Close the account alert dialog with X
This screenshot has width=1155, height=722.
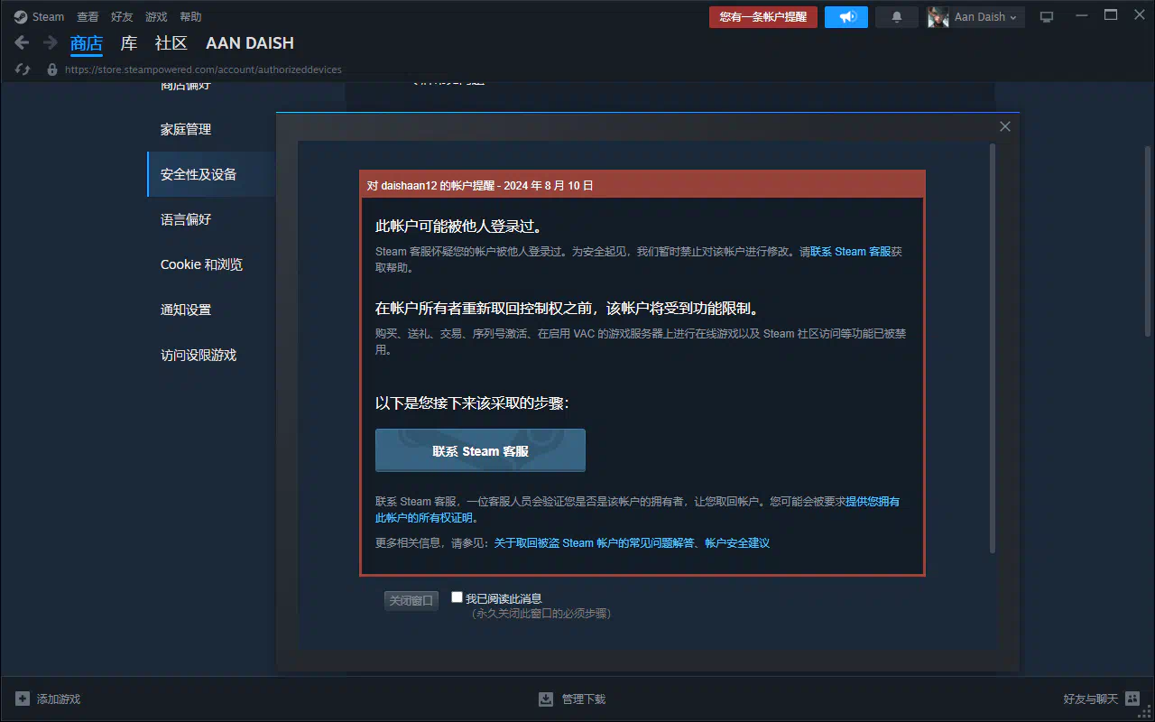coord(1005,126)
